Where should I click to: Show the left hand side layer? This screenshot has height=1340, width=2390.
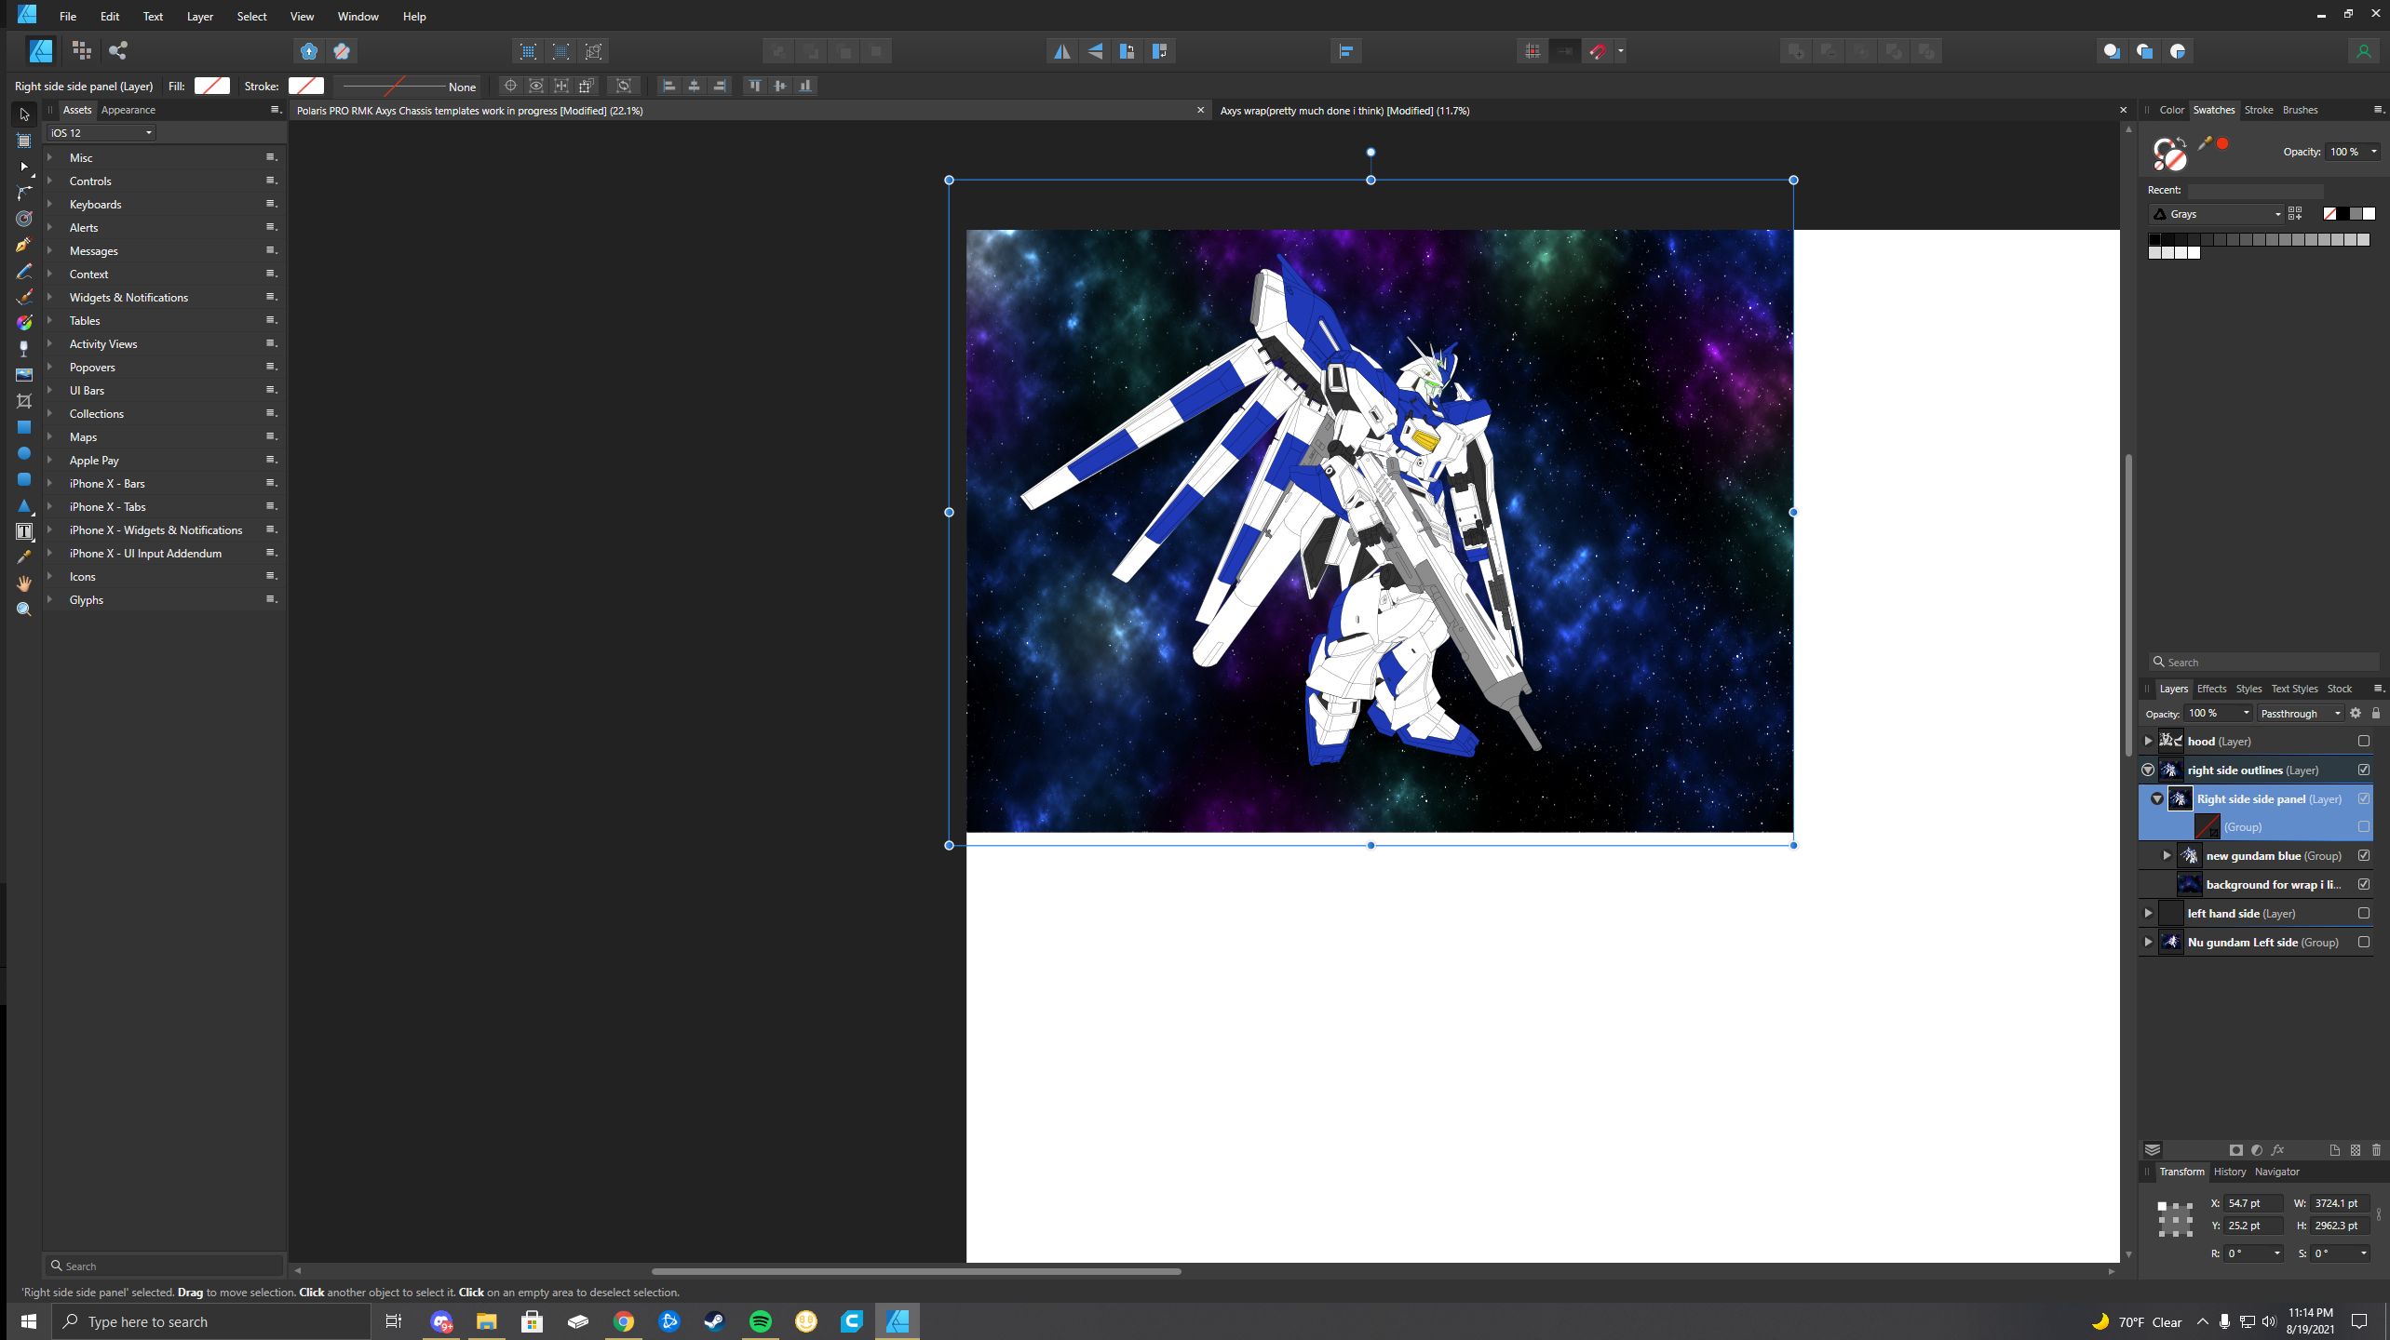(x=2363, y=913)
